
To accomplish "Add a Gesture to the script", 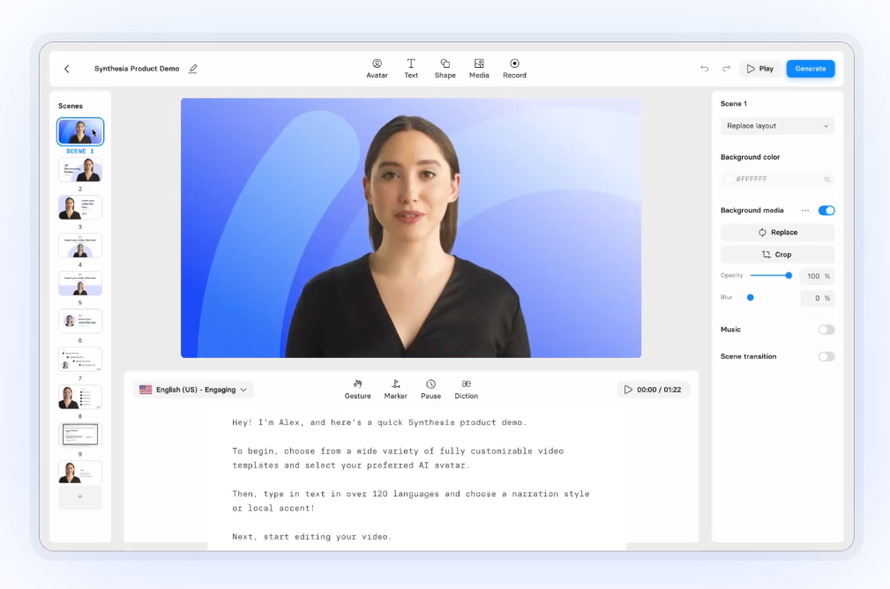I will 357,389.
